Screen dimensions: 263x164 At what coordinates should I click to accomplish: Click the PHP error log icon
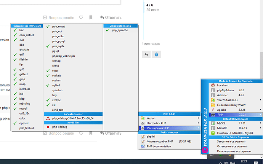pyautogui.click(x=143, y=142)
